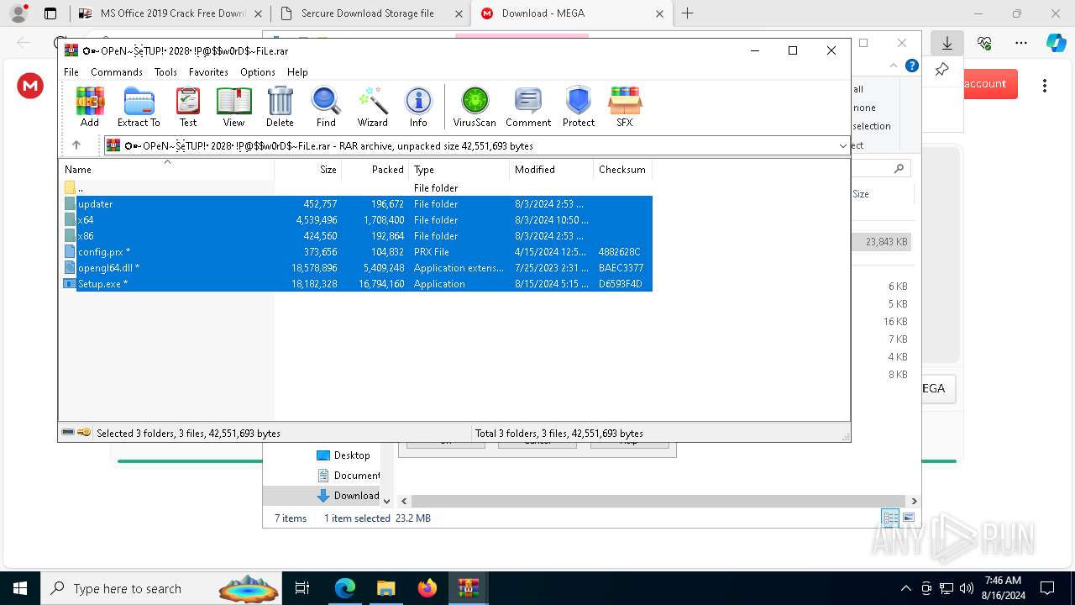Click the Delete trash can icon
The width and height of the screenshot is (1075, 605).
(x=280, y=107)
